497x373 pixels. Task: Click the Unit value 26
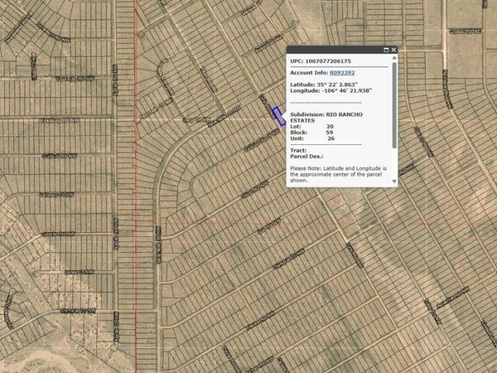(331, 138)
